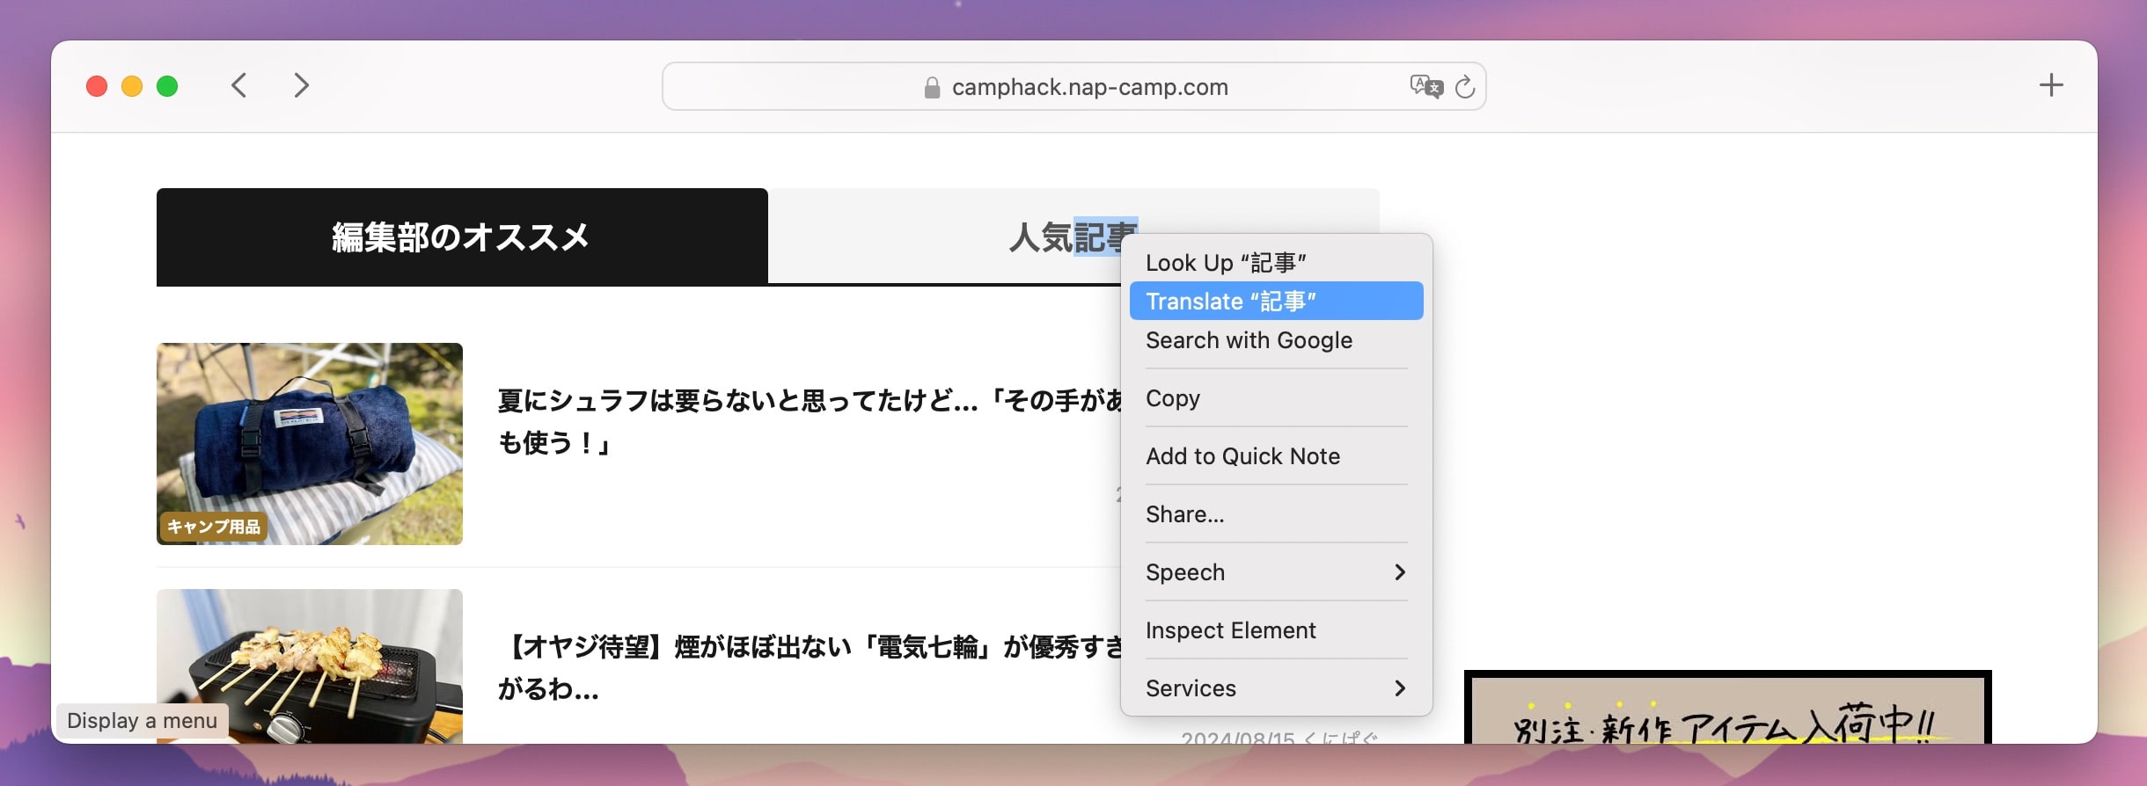The height and width of the screenshot is (786, 2147).
Task: Choose Search with Google
Action: click(x=1276, y=340)
